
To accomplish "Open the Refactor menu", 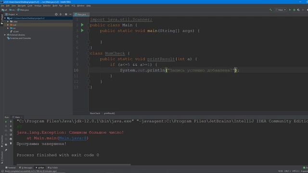I will click(x=47, y=6).
